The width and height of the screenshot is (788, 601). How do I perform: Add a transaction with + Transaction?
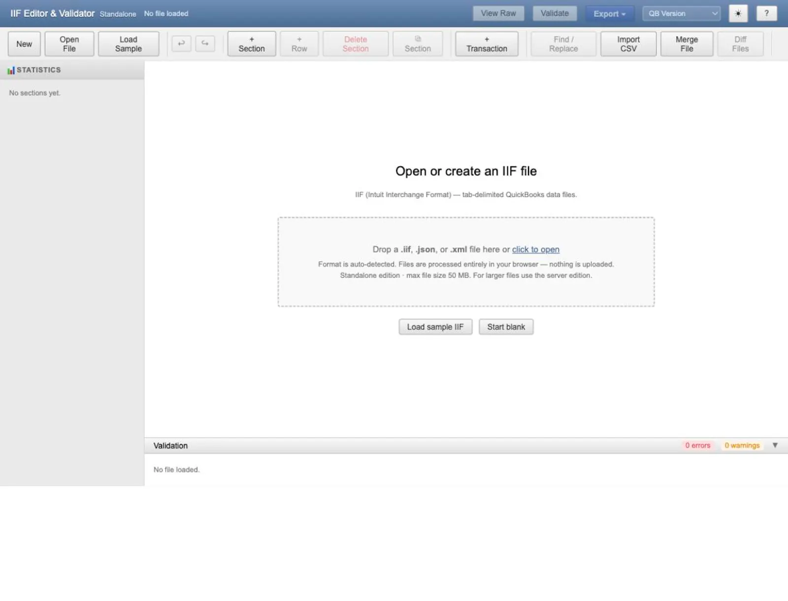click(x=487, y=44)
